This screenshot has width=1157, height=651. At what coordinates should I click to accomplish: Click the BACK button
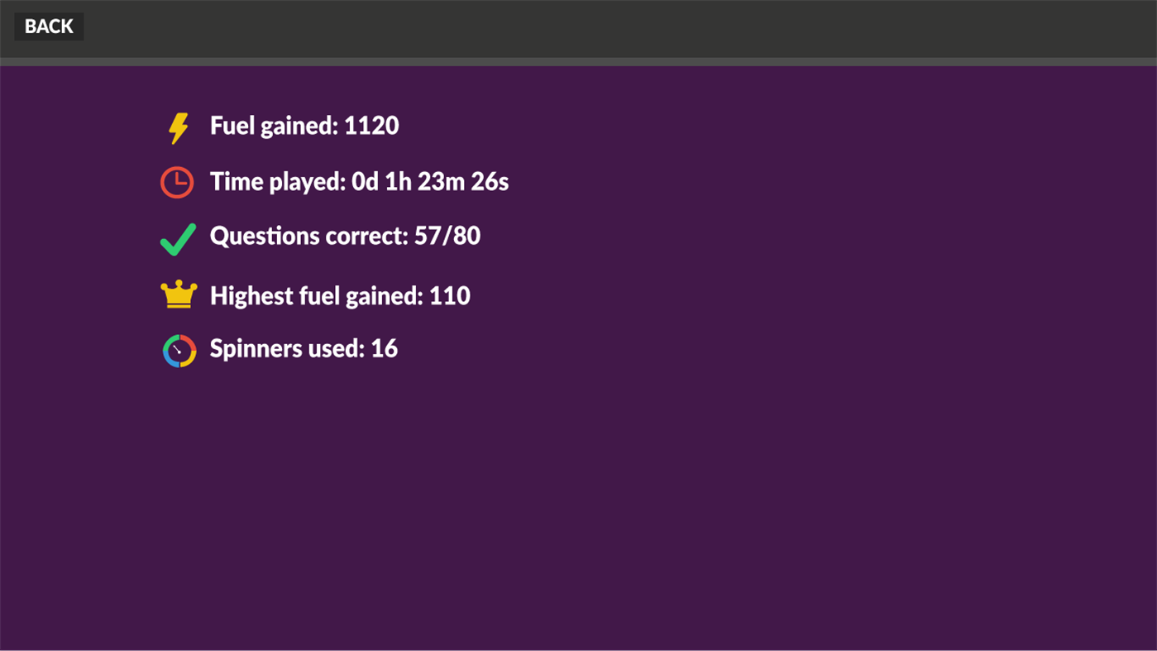point(48,26)
